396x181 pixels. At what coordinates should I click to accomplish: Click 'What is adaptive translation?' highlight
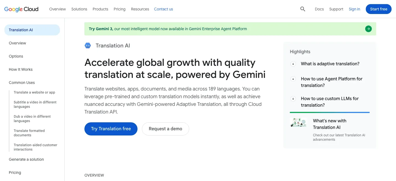[x=330, y=64]
